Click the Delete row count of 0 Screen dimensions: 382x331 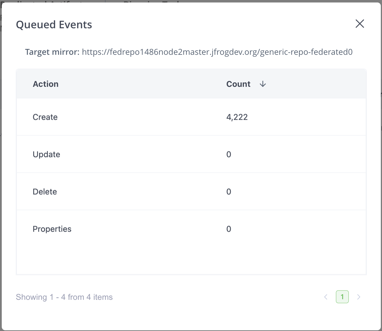229,192
